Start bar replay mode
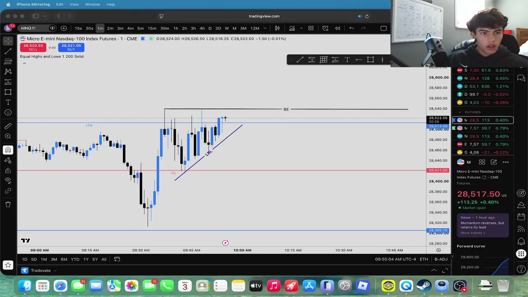 point(337,28)
